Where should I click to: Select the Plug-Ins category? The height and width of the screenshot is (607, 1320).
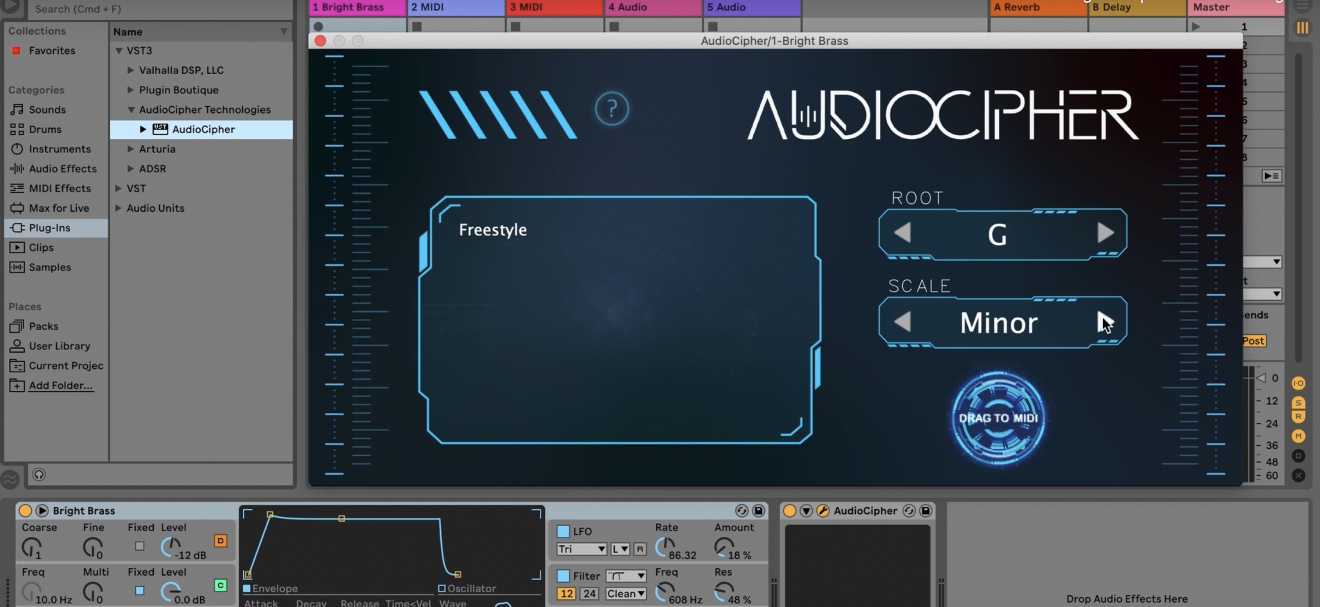point(56,228)
